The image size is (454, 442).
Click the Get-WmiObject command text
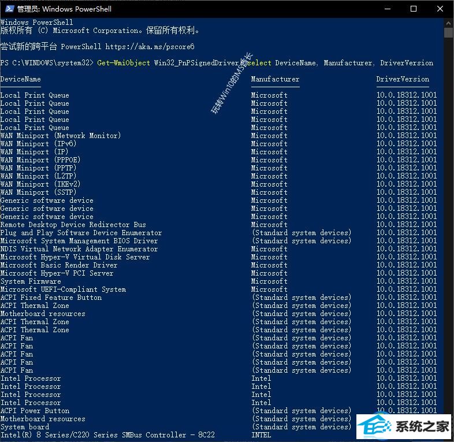pos(124,63)
